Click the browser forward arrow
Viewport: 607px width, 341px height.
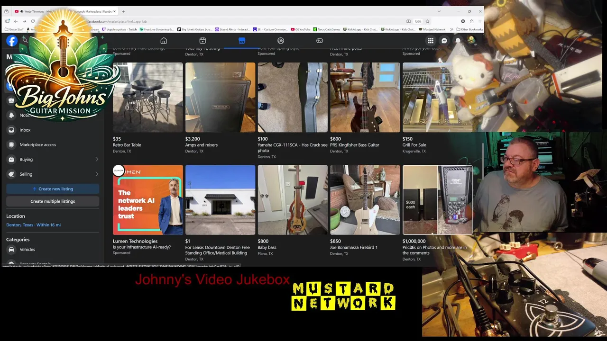[x=24, y=21]
